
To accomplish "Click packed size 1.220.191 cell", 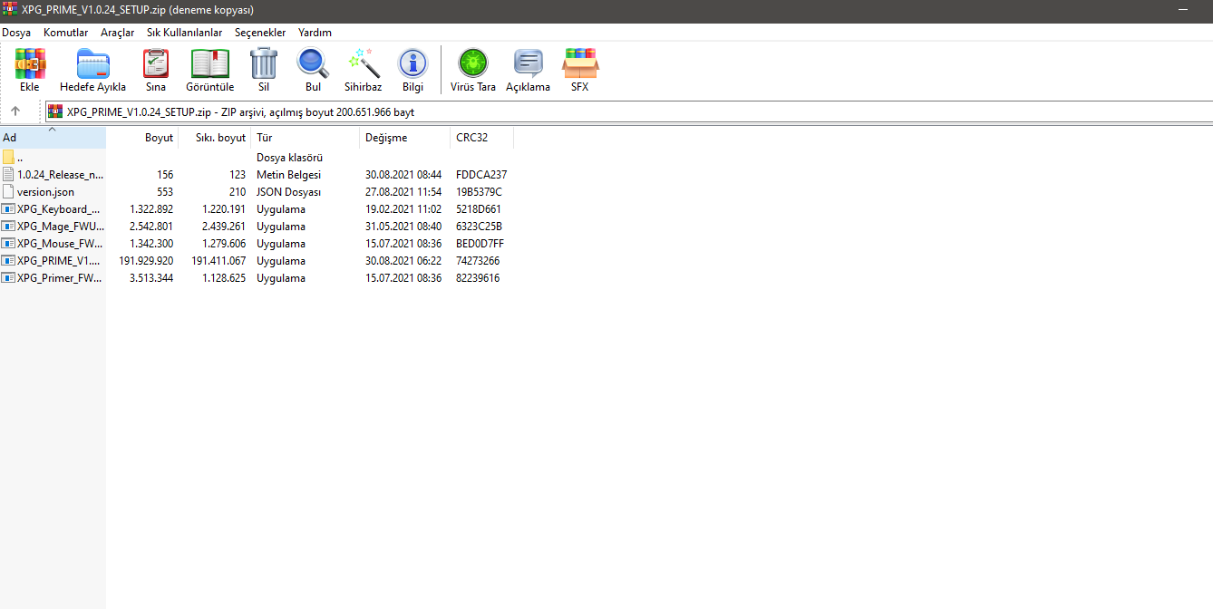I will (x=223, y=209).
